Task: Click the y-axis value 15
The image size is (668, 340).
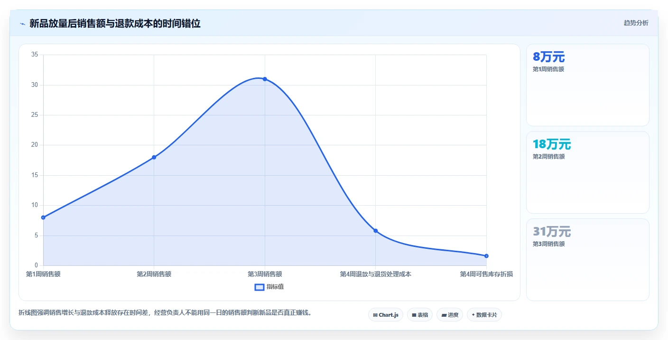Action: coord(35,175)
